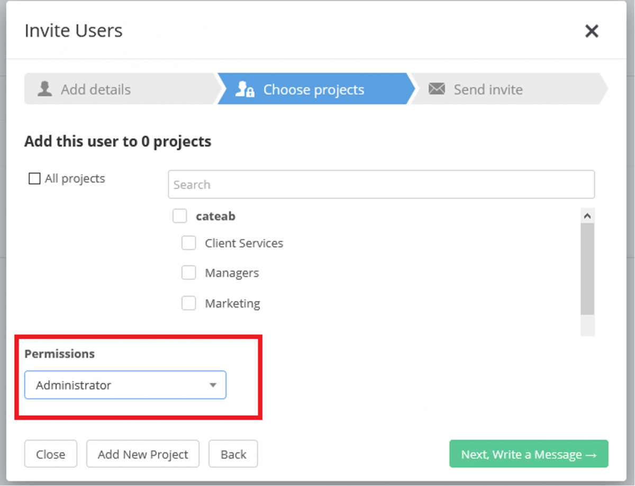Click the Back button

coord(233,454)
